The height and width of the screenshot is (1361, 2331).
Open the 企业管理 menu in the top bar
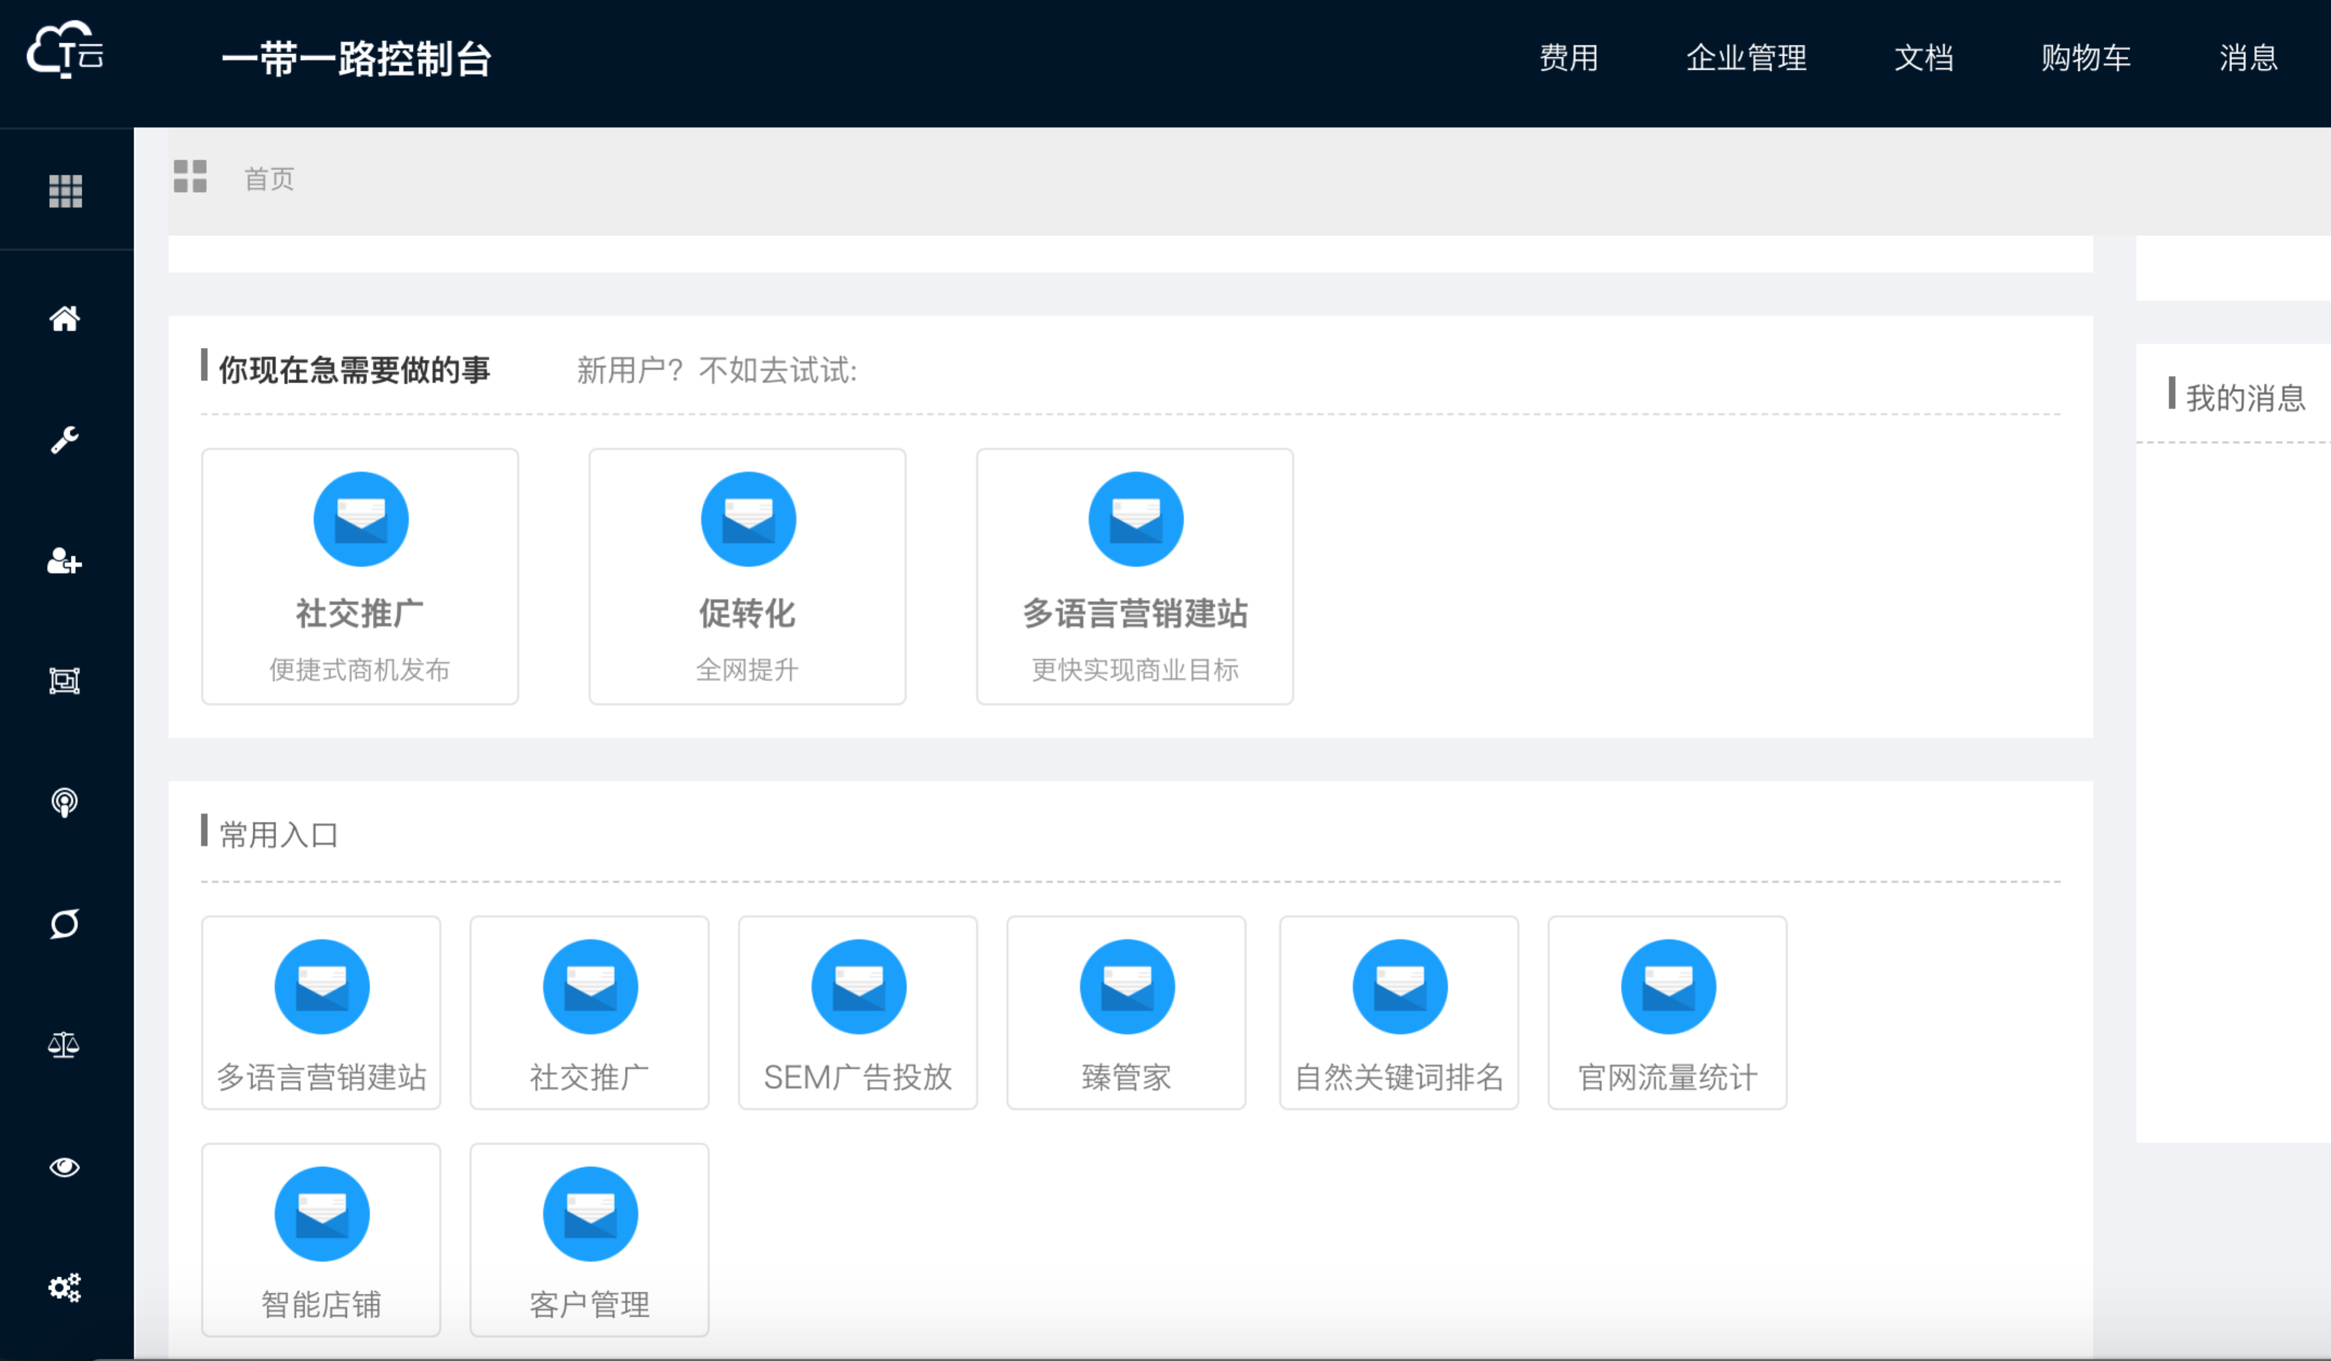1747,57
